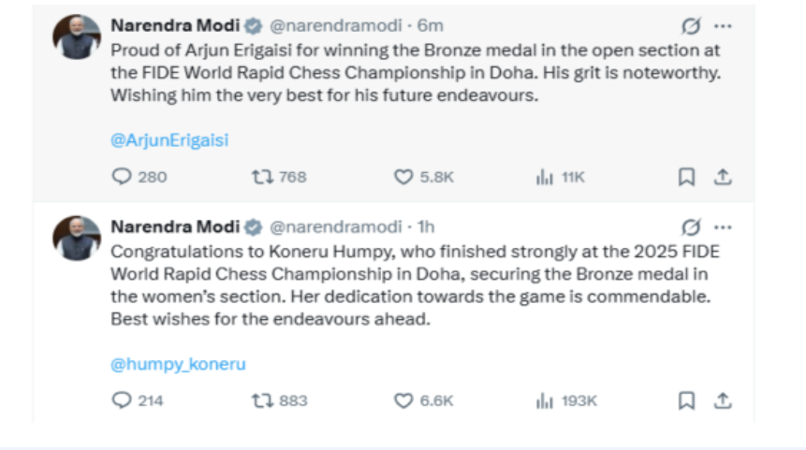
Task: Bookmark the Arjun Erigaisi tweet
Action: coord(686,177)
